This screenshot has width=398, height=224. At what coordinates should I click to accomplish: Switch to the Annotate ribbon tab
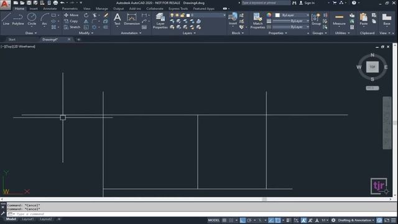point(50,9)
